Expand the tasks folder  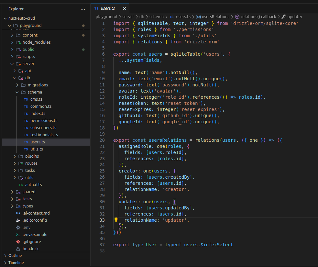(x=15, y=171)
